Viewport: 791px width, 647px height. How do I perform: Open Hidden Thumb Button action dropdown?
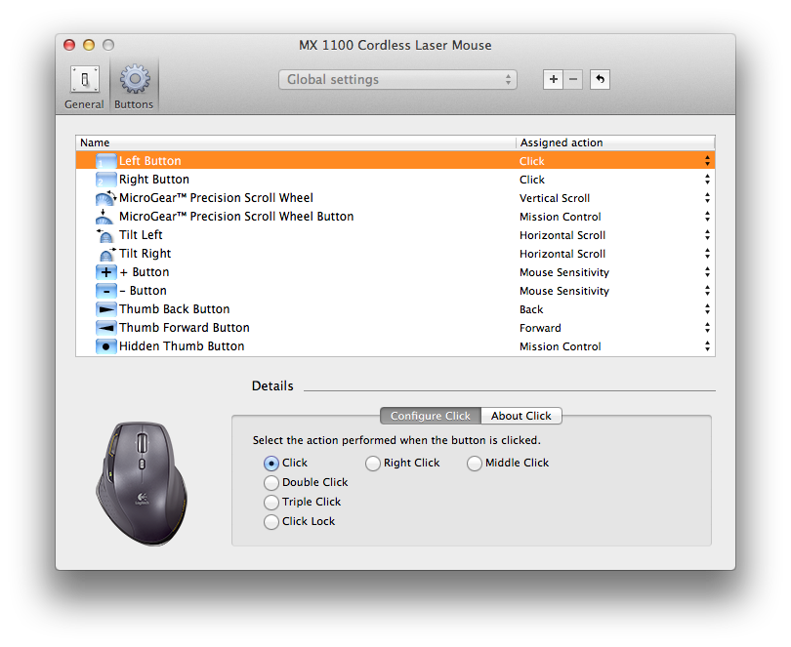pos(707,346)
